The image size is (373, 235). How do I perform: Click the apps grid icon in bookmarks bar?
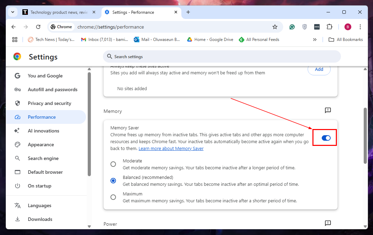15,40
